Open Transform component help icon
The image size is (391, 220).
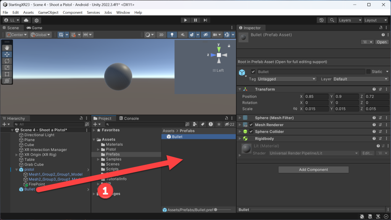(x=374, y=89)
